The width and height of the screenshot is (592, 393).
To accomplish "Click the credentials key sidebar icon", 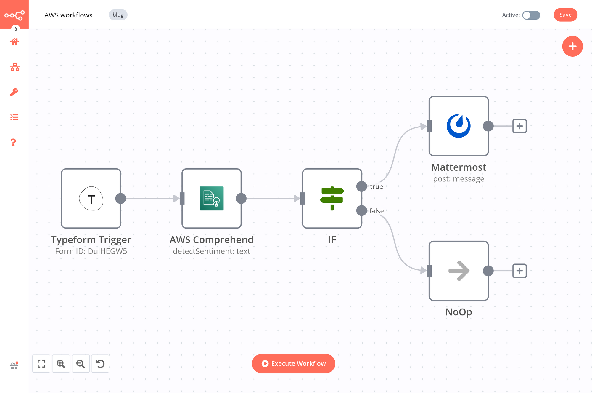I will [15, 92].
